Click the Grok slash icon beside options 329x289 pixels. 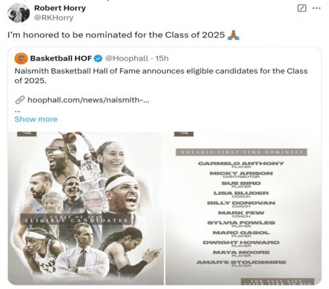click(x=301, y=9)
